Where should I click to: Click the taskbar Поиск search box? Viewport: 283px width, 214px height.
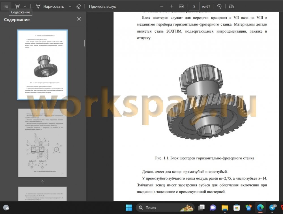click(165, 208)
